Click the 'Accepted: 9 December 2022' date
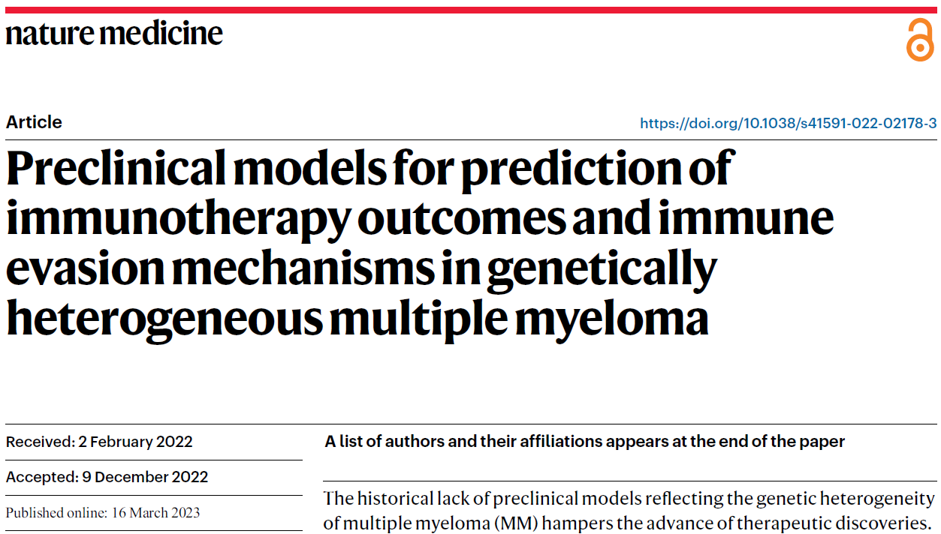Image resolution: width=941 pixels, height=534 pixels. (x=107, y=477)
